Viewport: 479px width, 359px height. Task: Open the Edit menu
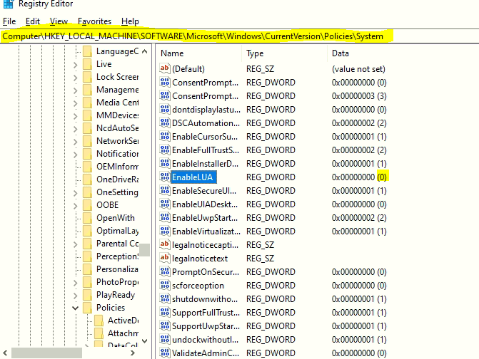click(33, 21)
